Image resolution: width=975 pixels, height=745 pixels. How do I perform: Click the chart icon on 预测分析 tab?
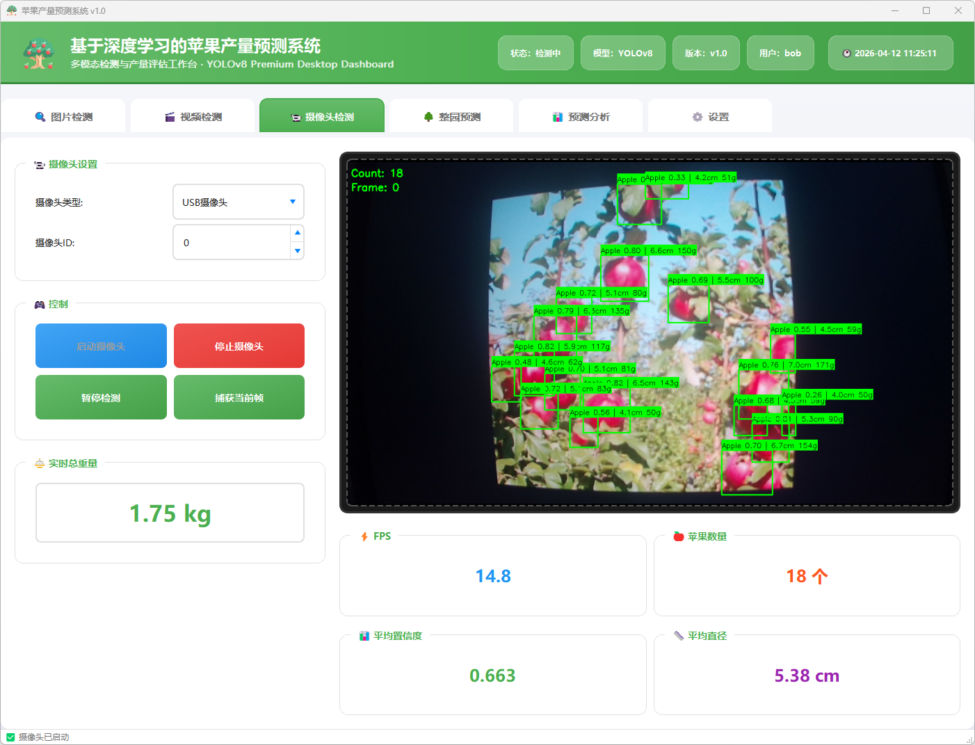(558, 117)
